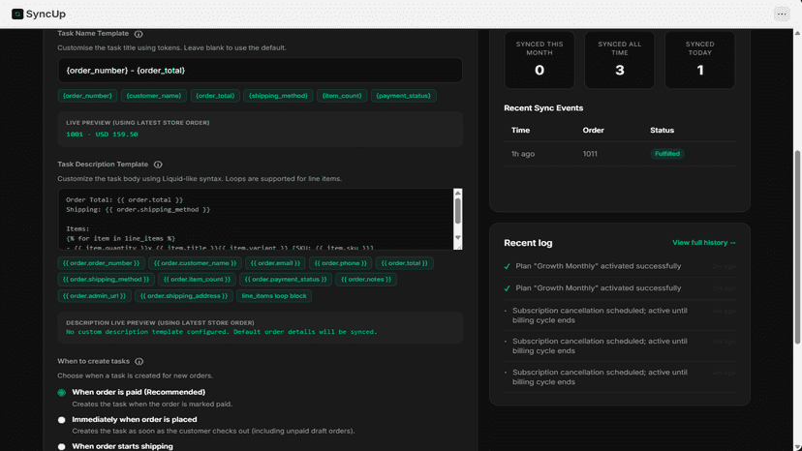Select When order is paid option
This screenshot has height=451, width=802.
(x=61, y=393)
